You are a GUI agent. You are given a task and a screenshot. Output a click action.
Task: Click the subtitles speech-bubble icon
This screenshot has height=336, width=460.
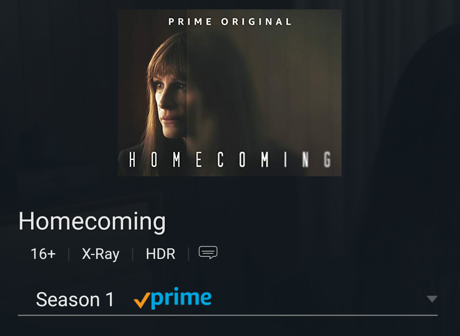[x=208, y=253]
